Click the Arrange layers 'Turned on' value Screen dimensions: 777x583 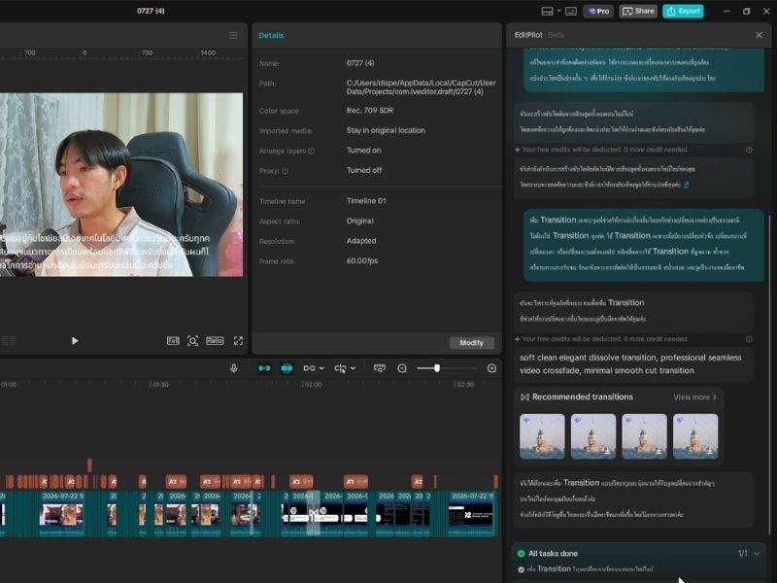(363, 151)
